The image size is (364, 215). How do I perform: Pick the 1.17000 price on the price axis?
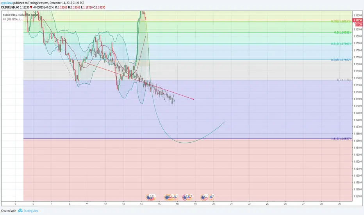[x=358, y=106]
